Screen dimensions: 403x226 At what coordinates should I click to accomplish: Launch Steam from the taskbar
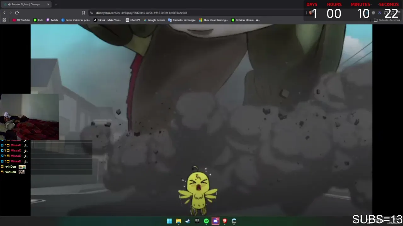pyautogui.click(x=188, y=221)
